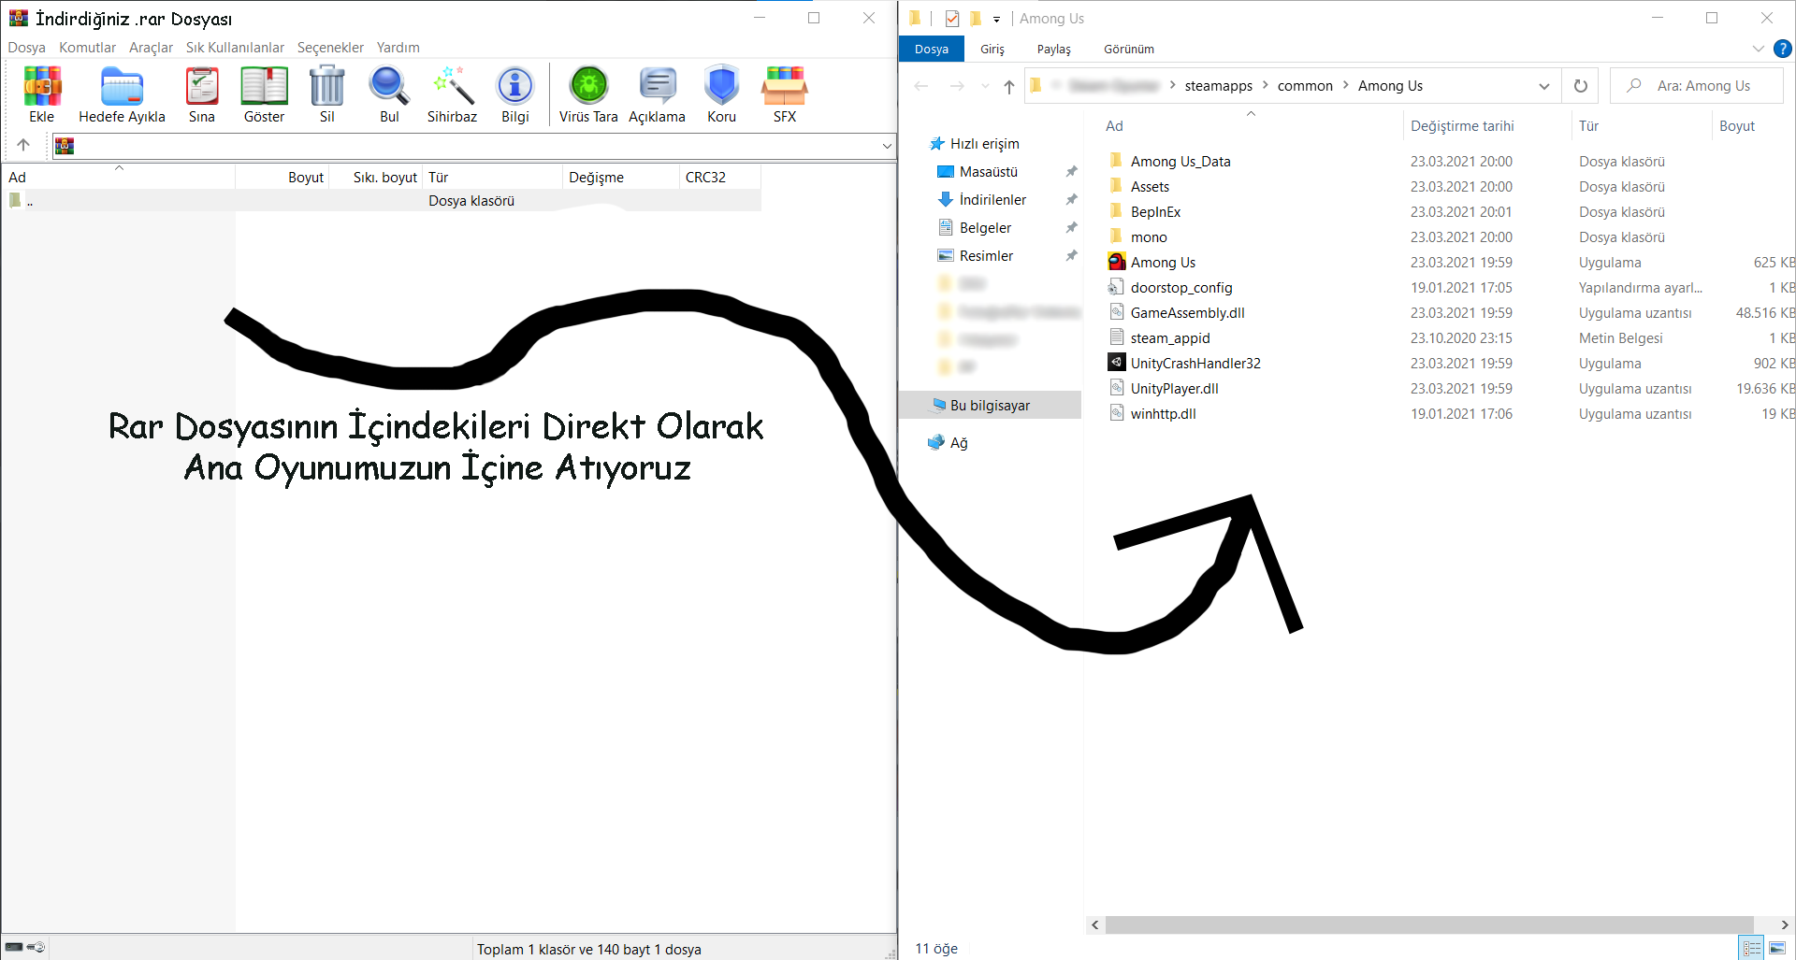The width and height of the screenshot is (1796, 960).
Task: Switch to the Paylaş ribbon tab
Action: pos(1054,49)
